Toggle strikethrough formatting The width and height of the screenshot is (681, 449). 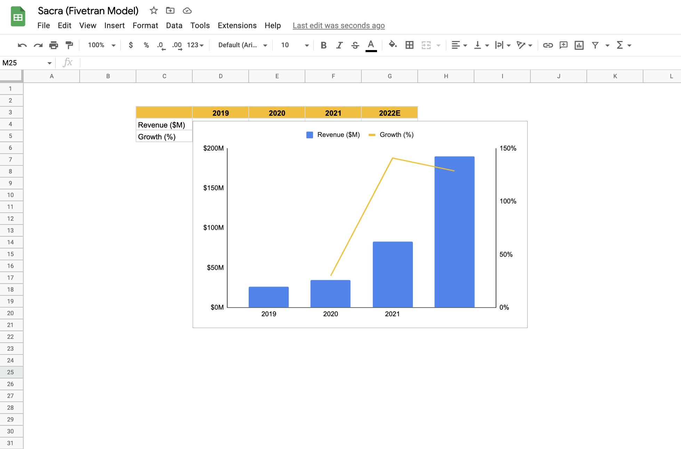(x=355, y=45)
